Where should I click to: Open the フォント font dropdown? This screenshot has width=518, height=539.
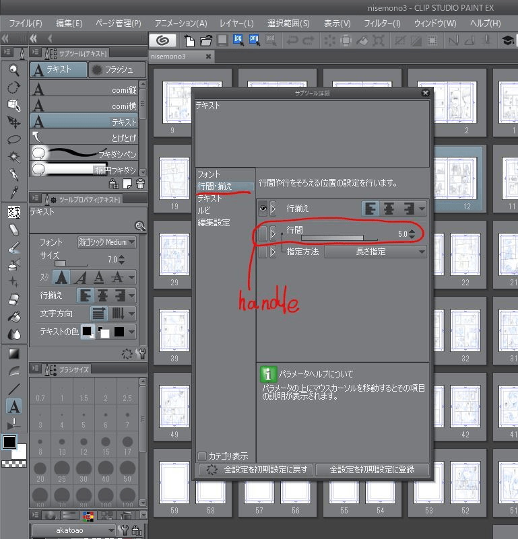(x=106, y=242)
